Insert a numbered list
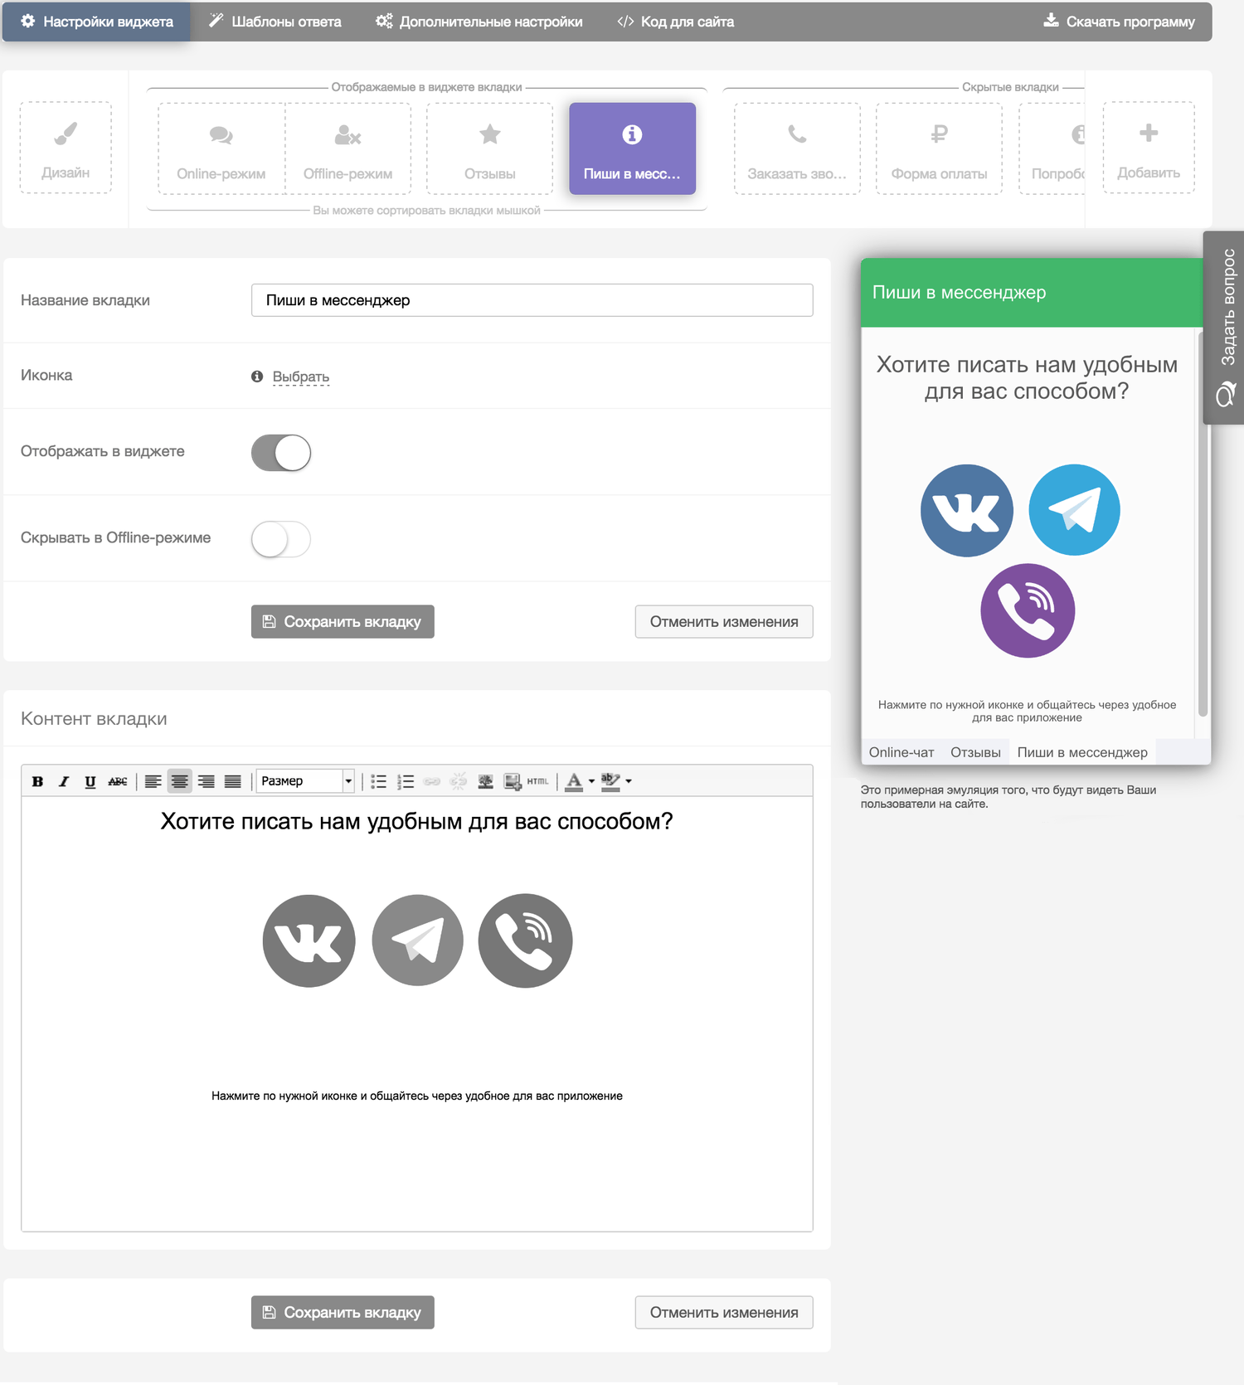Viewport: 1244px width, 1385px height. click(406, 781)
